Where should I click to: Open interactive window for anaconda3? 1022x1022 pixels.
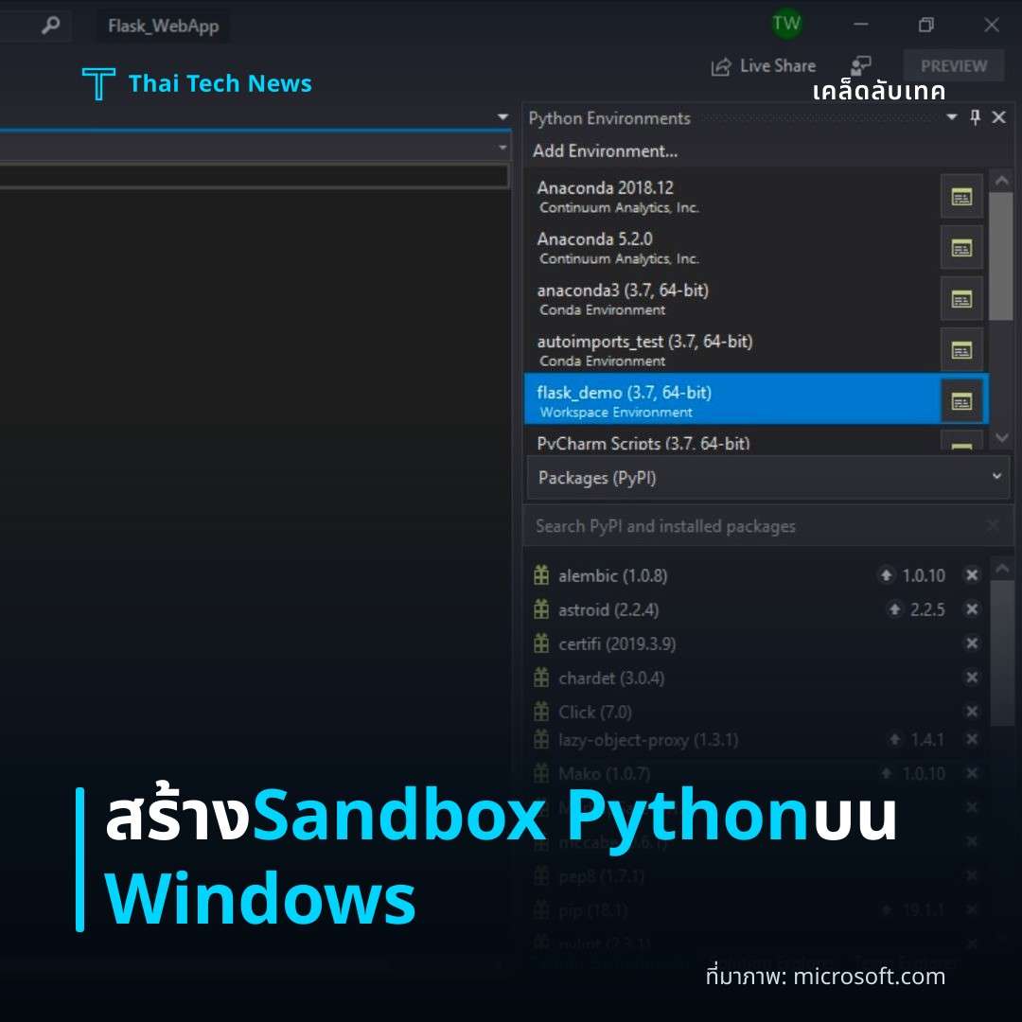[961, 298]
